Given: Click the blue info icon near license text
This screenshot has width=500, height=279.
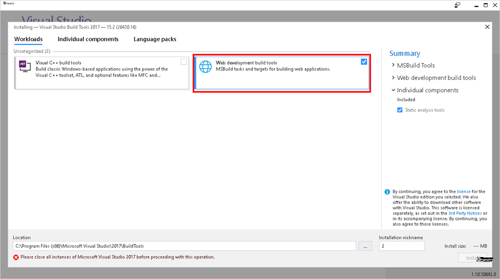Looking at the screenshot, I should [x=387, y=192].
